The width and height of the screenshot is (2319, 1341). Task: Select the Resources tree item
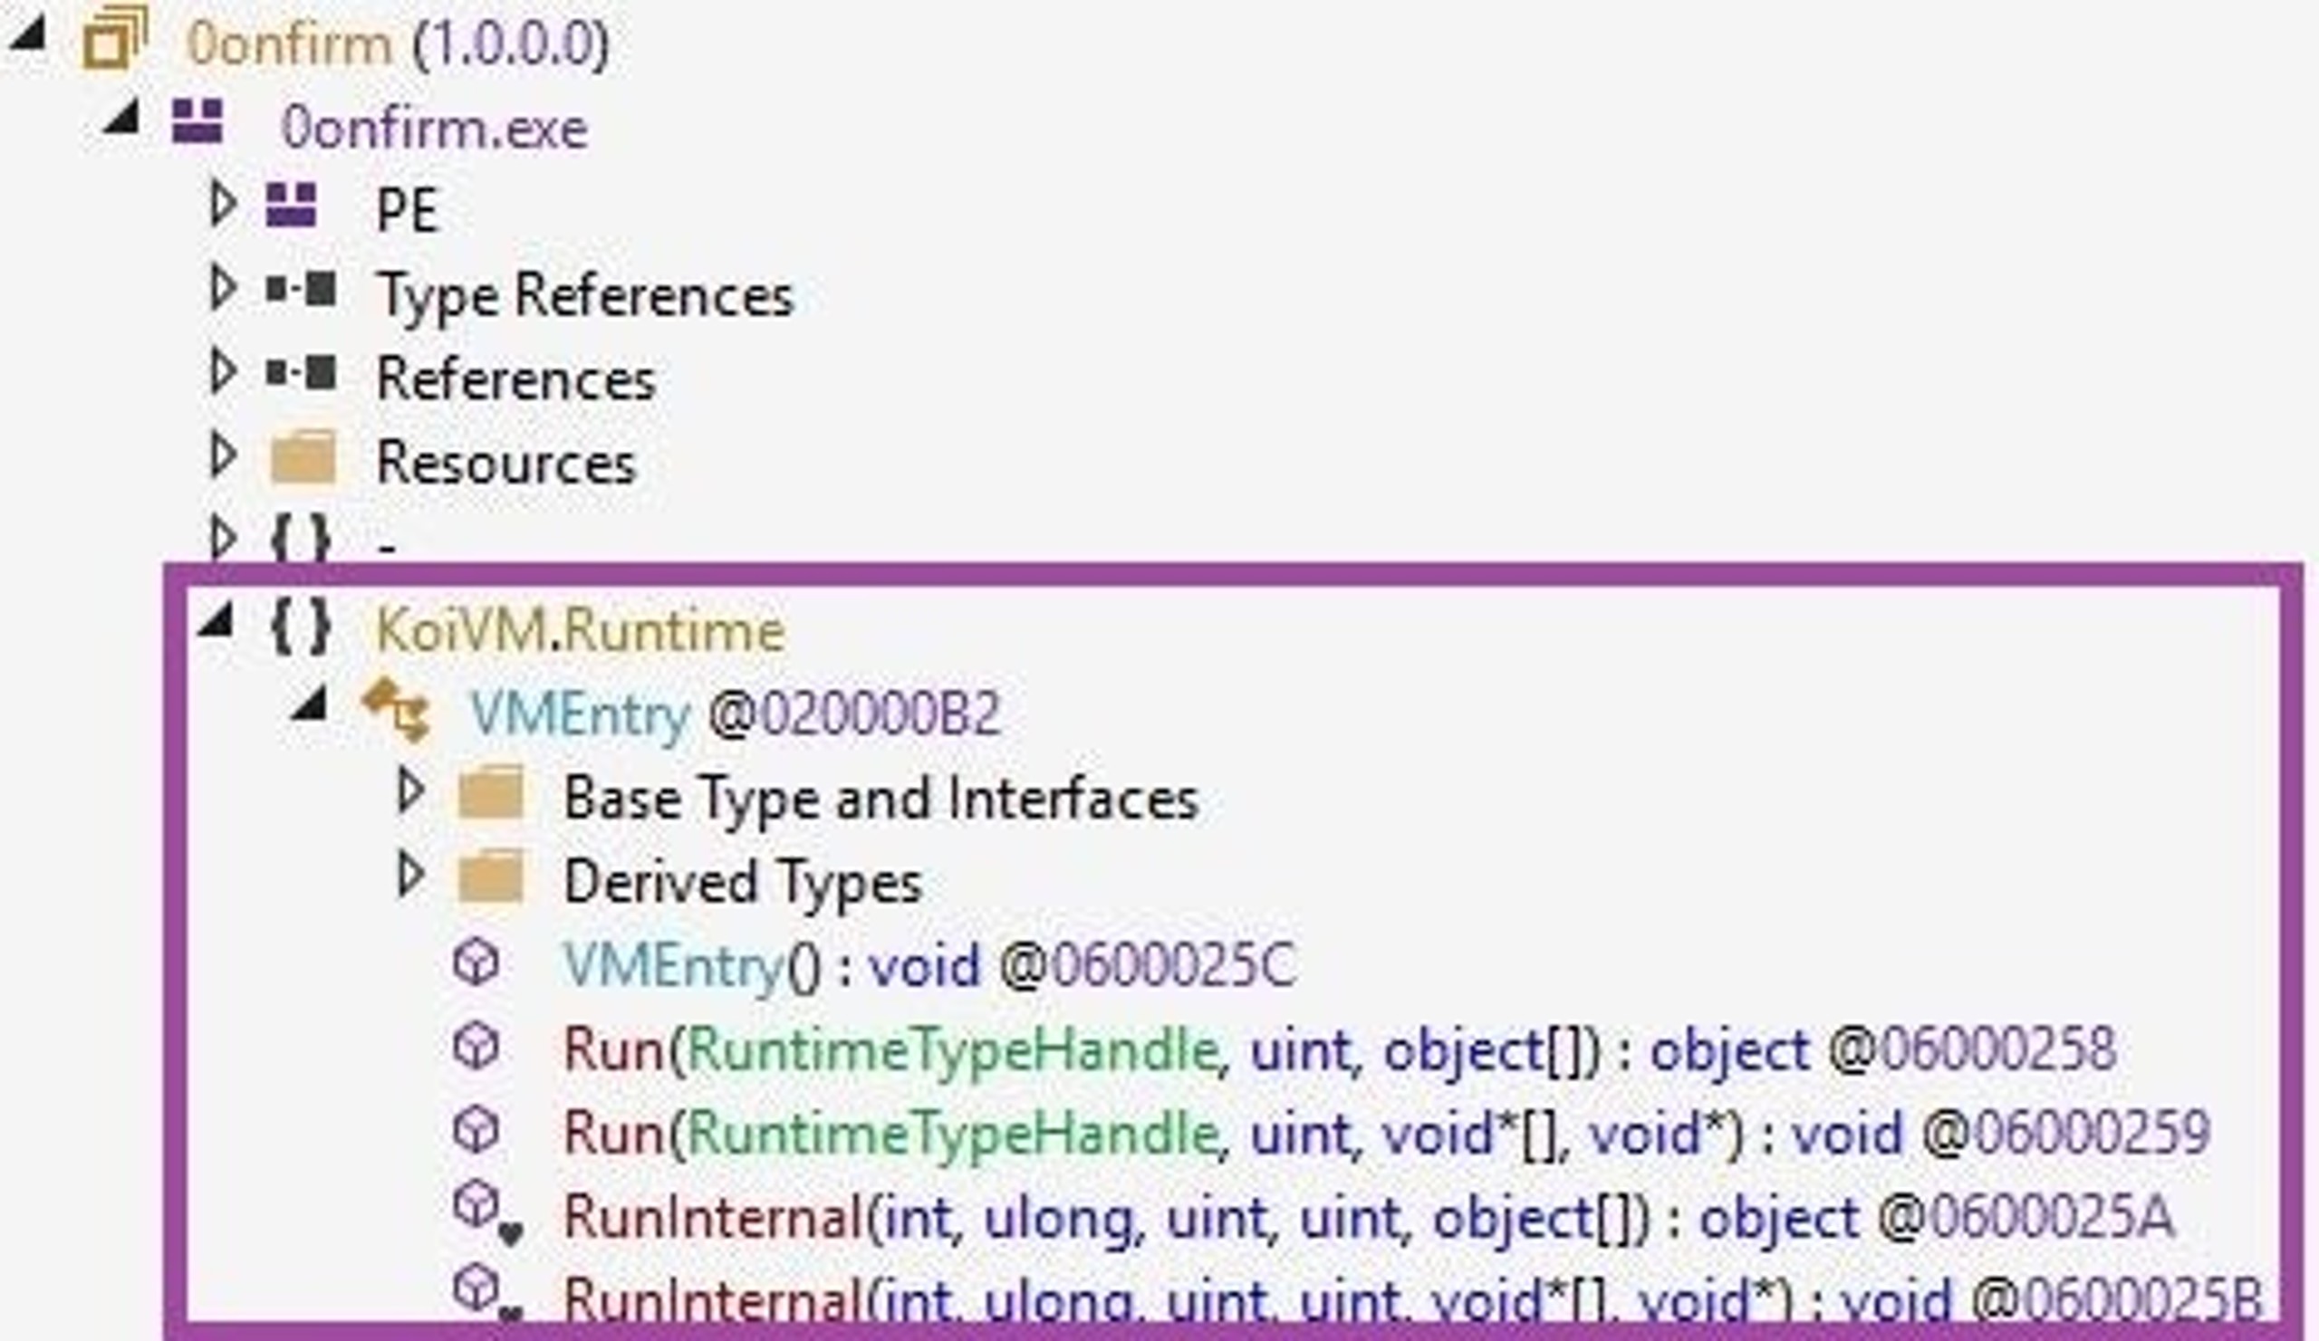tap(506, 463)
